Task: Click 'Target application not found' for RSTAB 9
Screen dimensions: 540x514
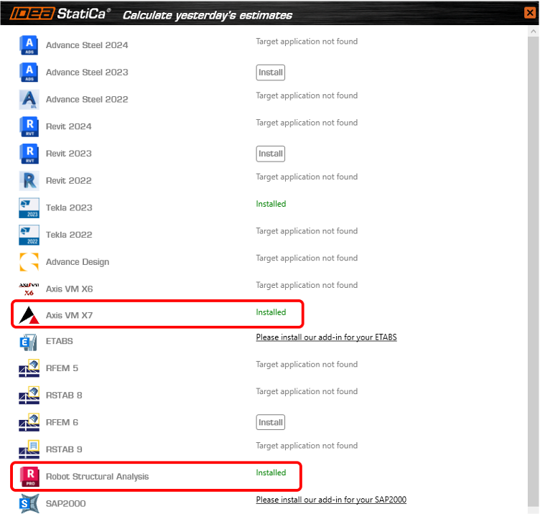Action: pos(307,446)
